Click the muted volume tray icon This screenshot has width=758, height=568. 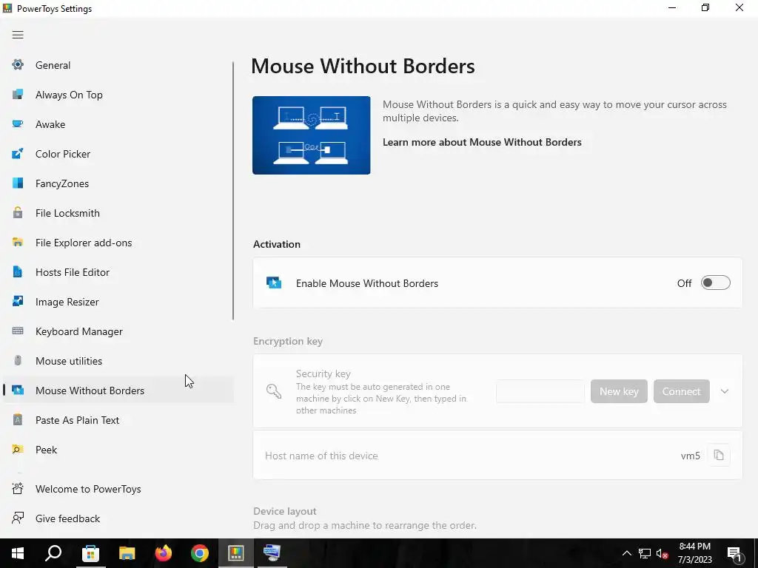click(x=662, y=553)
